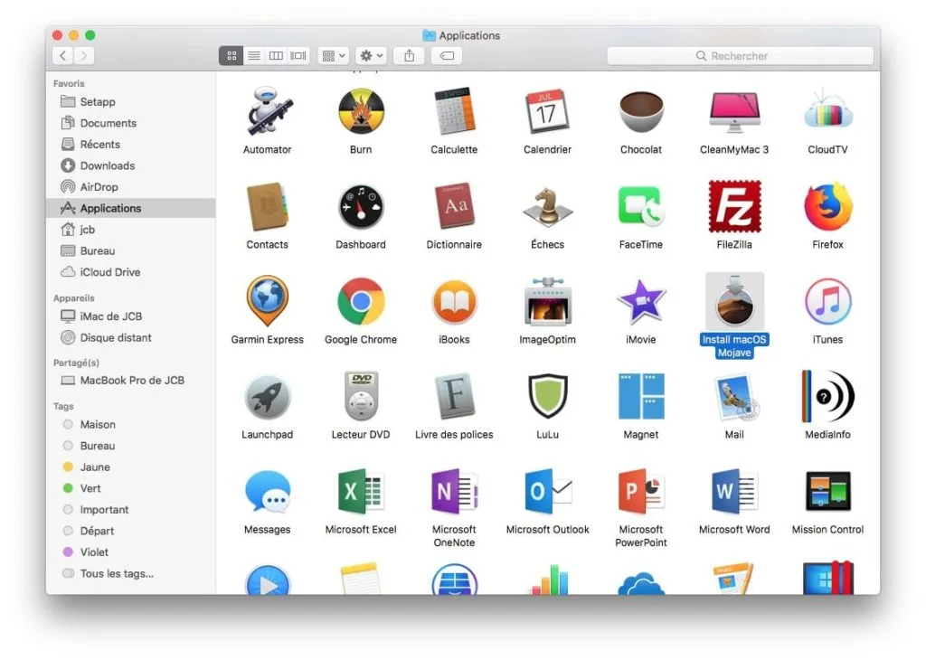Switch to column view mode
This screenshot has width=926, height=660.
pyautogui.click(x=276, y=56)
